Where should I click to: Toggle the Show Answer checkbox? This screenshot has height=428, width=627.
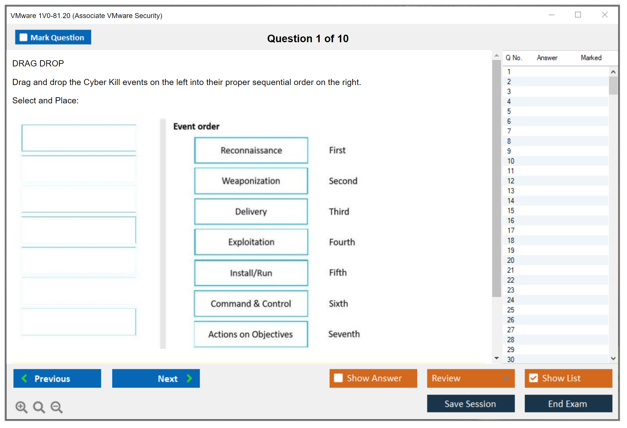338,378
